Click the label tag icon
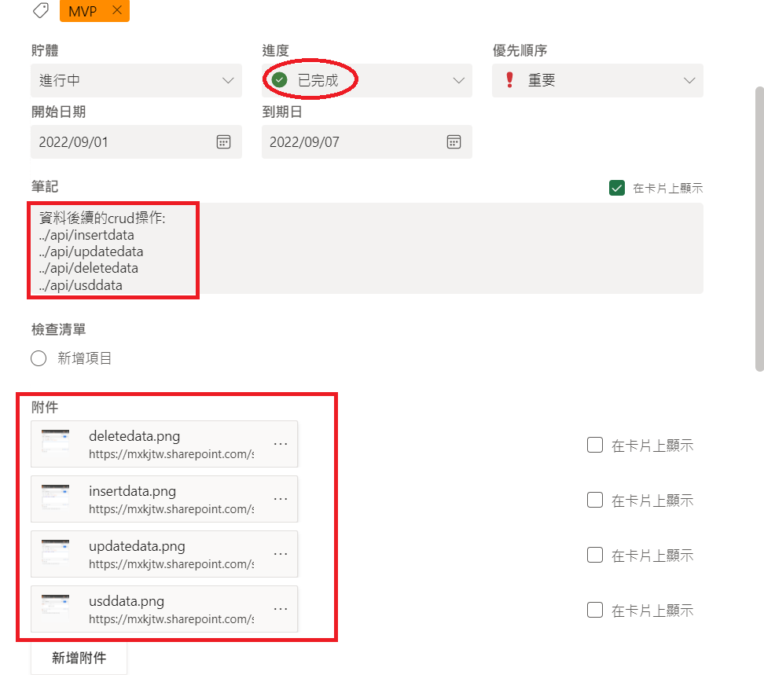 tap(41, 10)
